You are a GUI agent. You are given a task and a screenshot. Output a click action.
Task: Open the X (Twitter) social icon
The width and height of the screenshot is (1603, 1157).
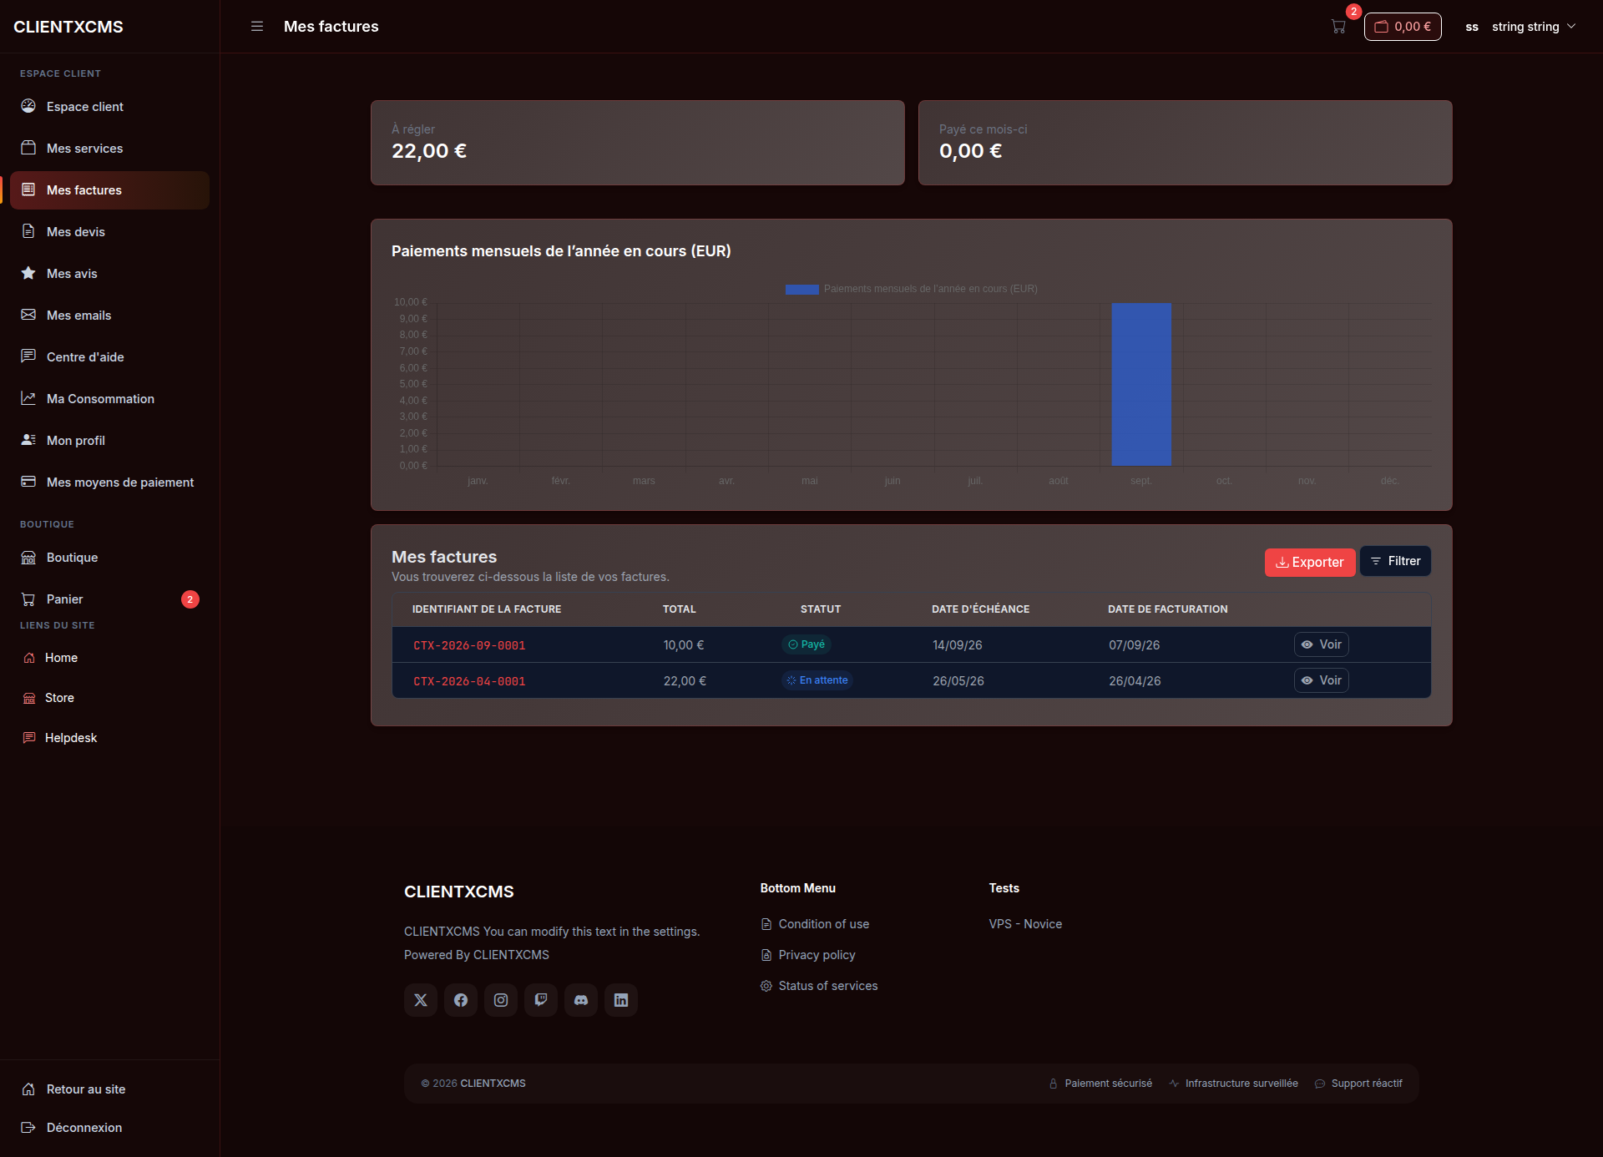click(421, 1000)
